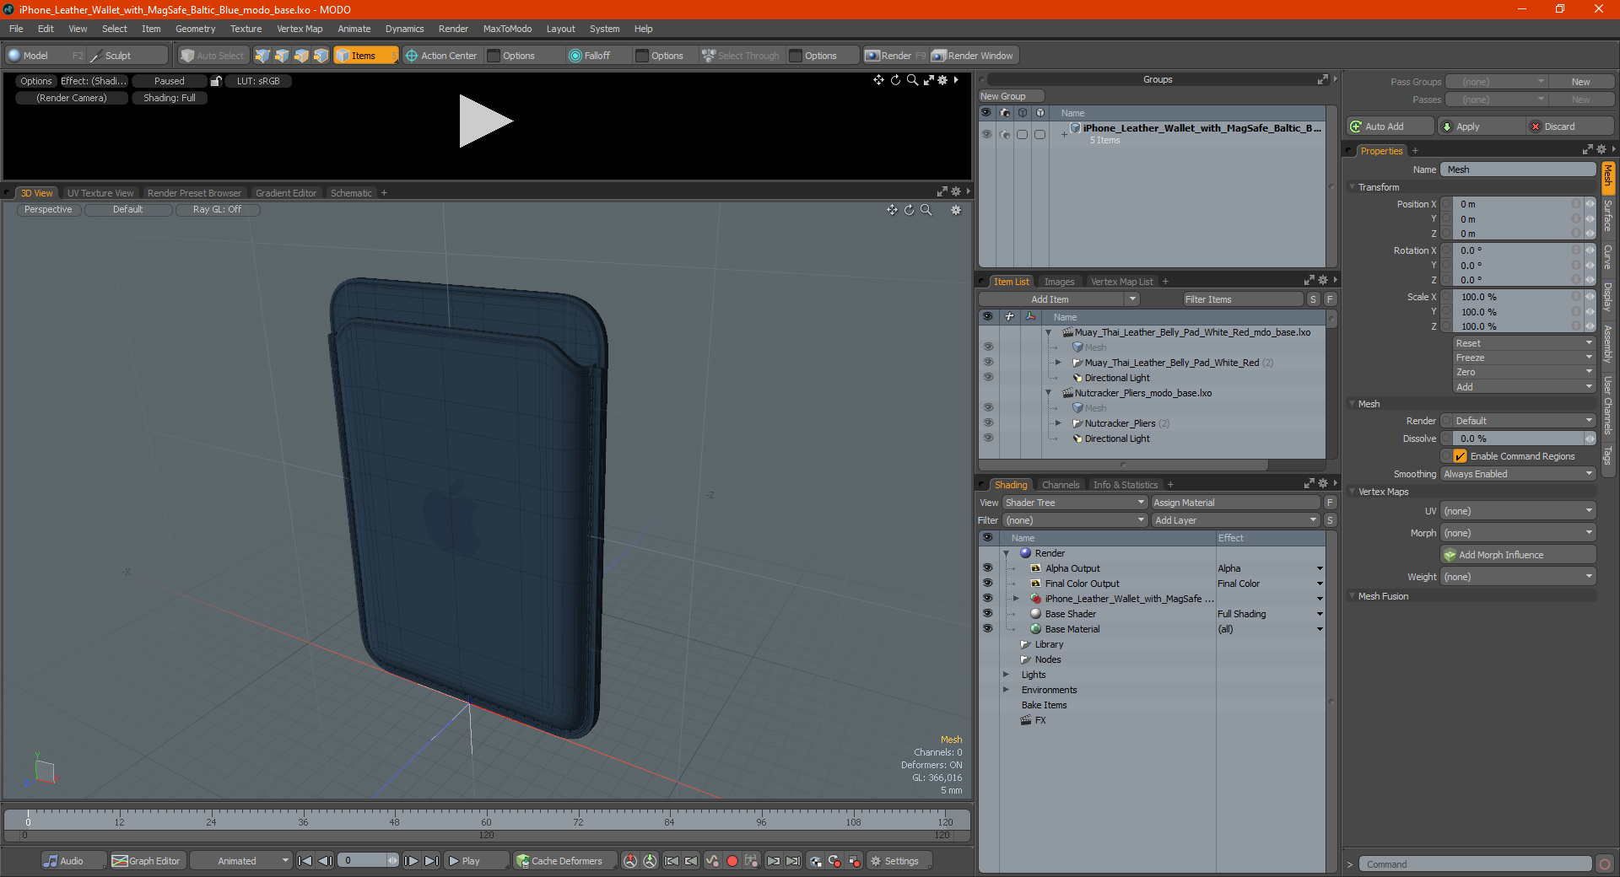Switch to Vertices selection mode icon
The image size is (1620, 877).
(x=262, y=56)
